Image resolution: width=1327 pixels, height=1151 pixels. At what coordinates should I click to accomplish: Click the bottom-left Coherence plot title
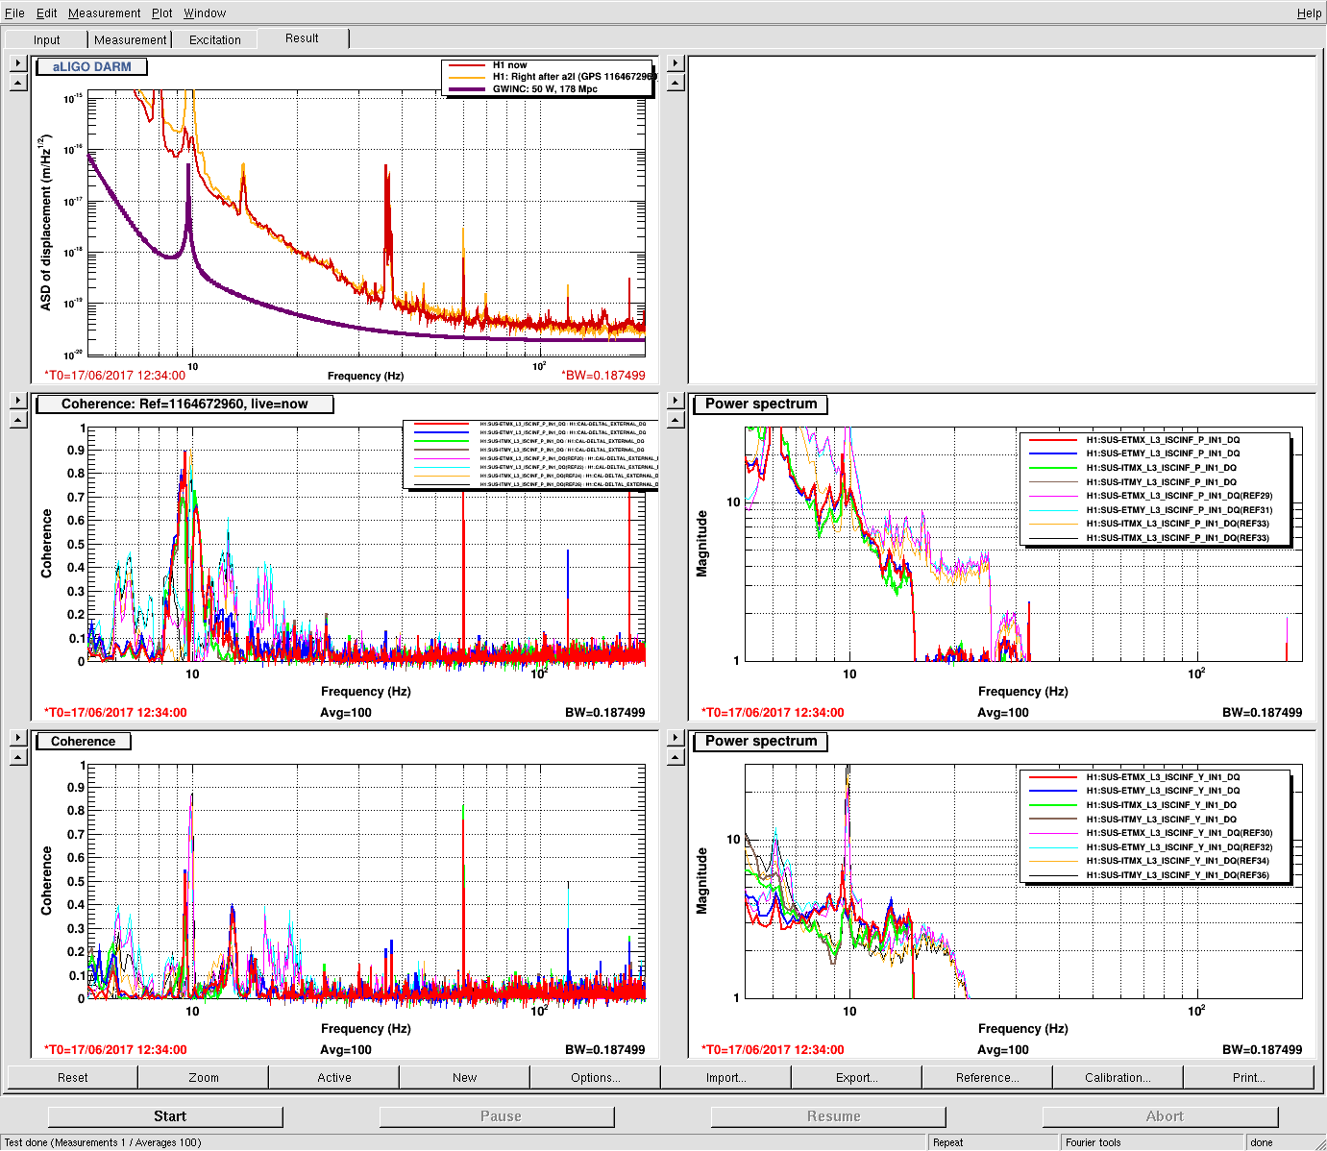coord(84,741)
